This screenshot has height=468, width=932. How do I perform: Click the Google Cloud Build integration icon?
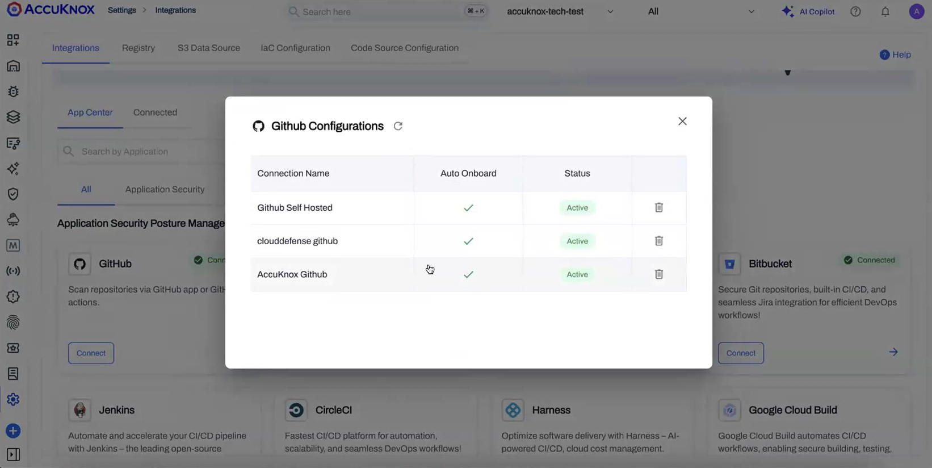(x=729, y=410)
